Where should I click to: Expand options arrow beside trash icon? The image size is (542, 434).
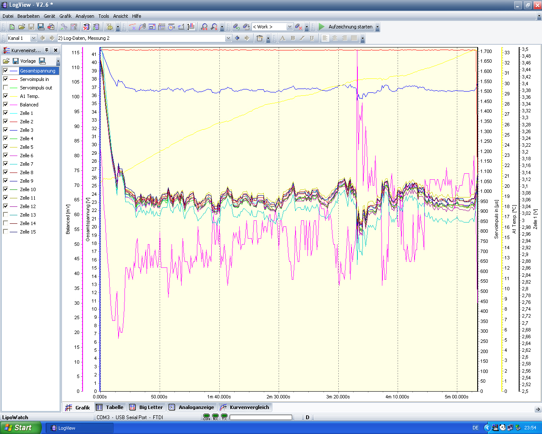[x=268, y=38]
